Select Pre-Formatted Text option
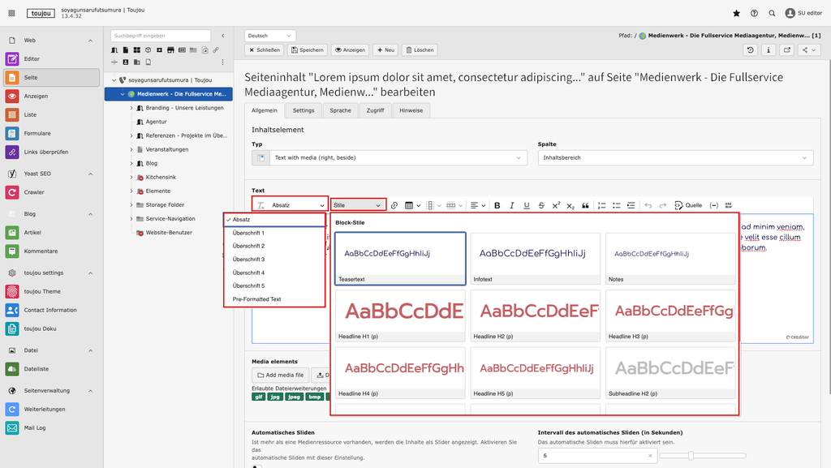The height and width of the screenshot is (468, 831). [274, 299]
